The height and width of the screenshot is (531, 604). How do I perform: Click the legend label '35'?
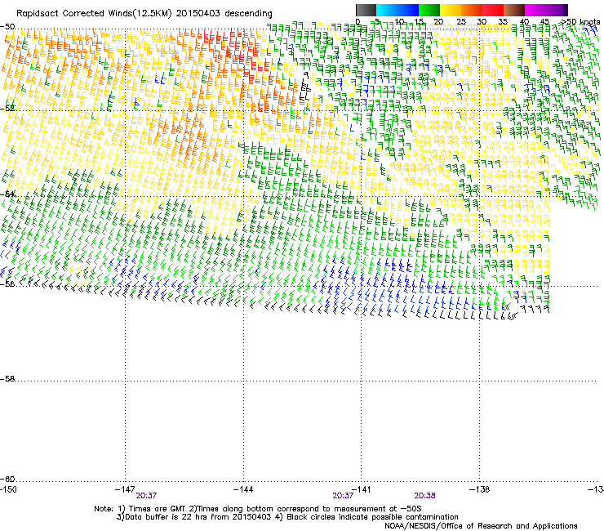pyautogui.click(x=503, y=22)
